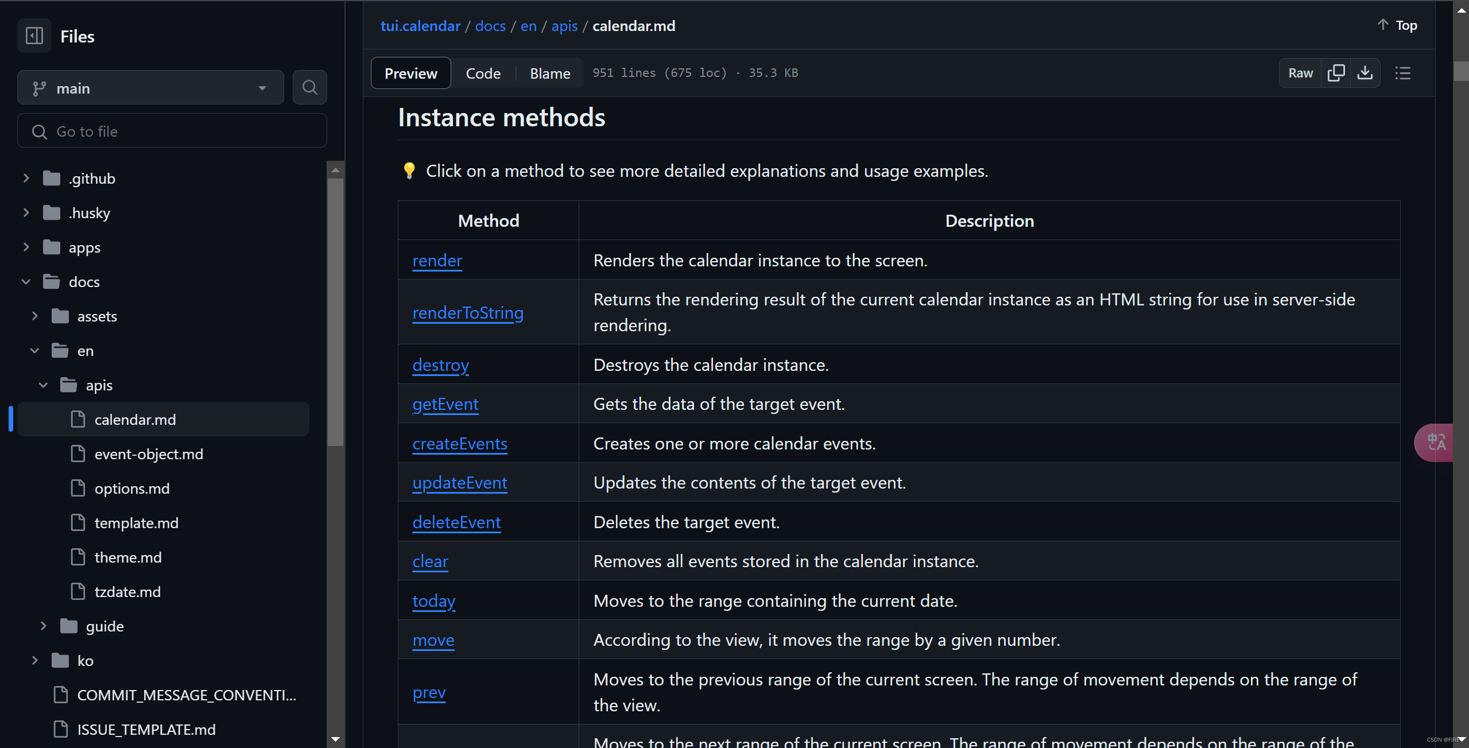Screen dimensions: 1469x748
Task: Click the search magnifier icon beside branch selector
Action: click(x=309, y=87)
